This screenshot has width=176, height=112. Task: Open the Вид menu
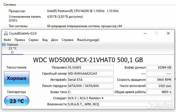click(45, 40)
